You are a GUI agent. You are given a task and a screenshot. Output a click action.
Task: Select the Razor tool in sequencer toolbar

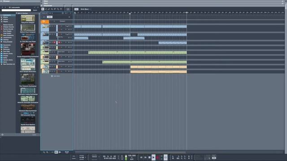pos(52,9)
